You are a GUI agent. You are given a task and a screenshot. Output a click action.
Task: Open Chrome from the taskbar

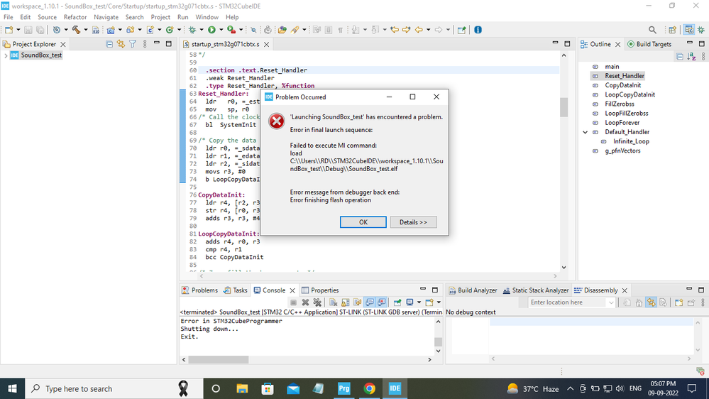(370, 388)
